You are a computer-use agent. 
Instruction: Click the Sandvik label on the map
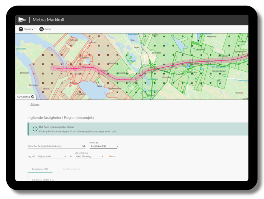[46, 89]
